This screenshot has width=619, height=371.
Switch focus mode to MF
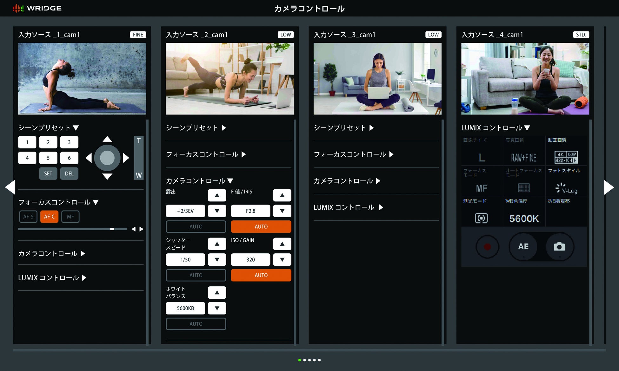click(x=70, y=217)
